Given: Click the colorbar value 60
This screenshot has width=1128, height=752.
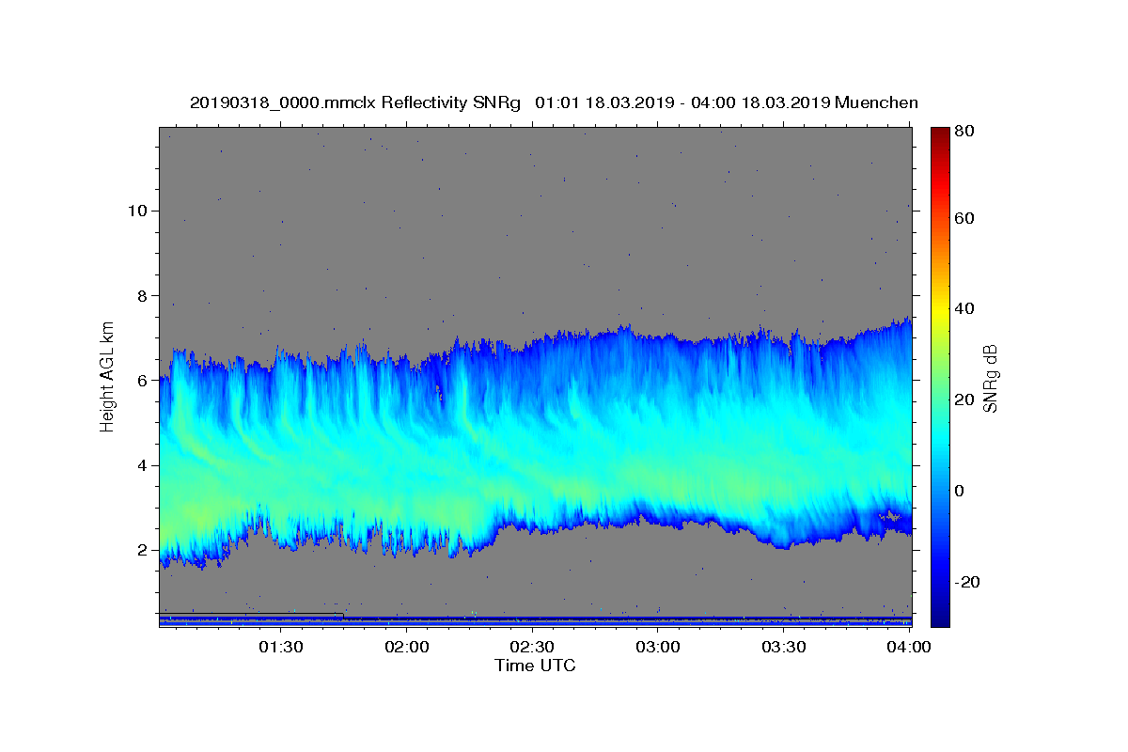Looking at the screenshot, I should (x=964, y=218).
